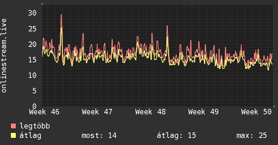This screenshot has width=278, height=145.
Task: Select the 'legtöbb' legend label
Action: [x=35, y=126]
